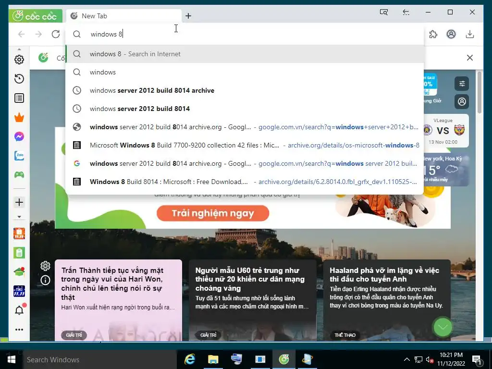
Task: Open news feed info icon
Action: [x=45, y=280]
